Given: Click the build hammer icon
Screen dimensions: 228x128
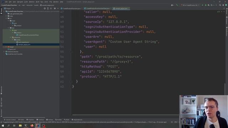Looking at the screenshot, I should (x=177, y=5).
